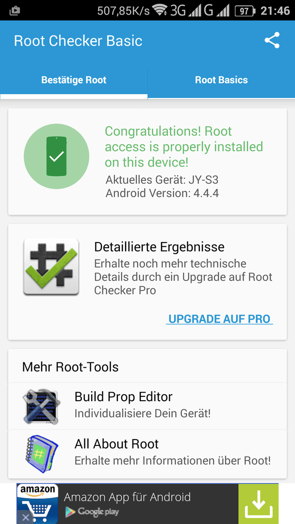295x524 pixels.
Task: Tap the battery indicator showing 97
Action: (245, 11)
